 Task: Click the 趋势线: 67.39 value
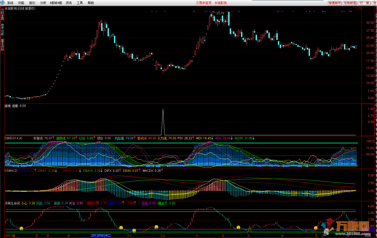click(x=66, y=138)
